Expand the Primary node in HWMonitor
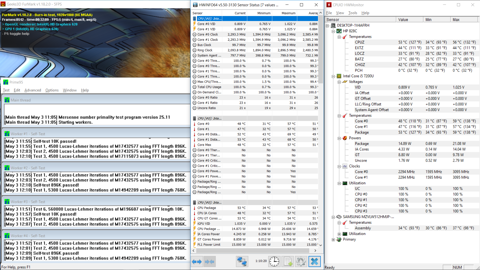 (x=333, y=240)
